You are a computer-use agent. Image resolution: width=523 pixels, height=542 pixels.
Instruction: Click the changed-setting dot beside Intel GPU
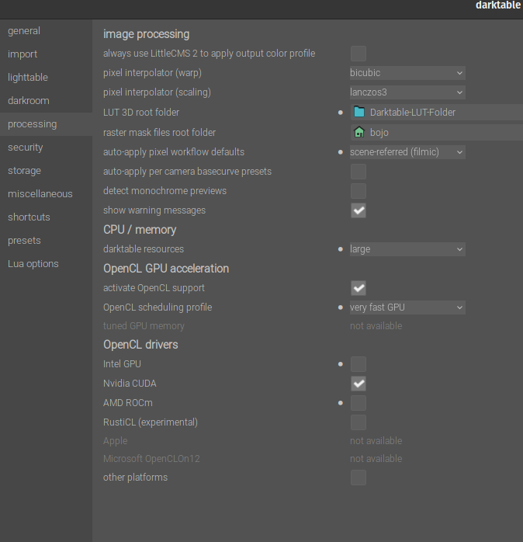341,364
